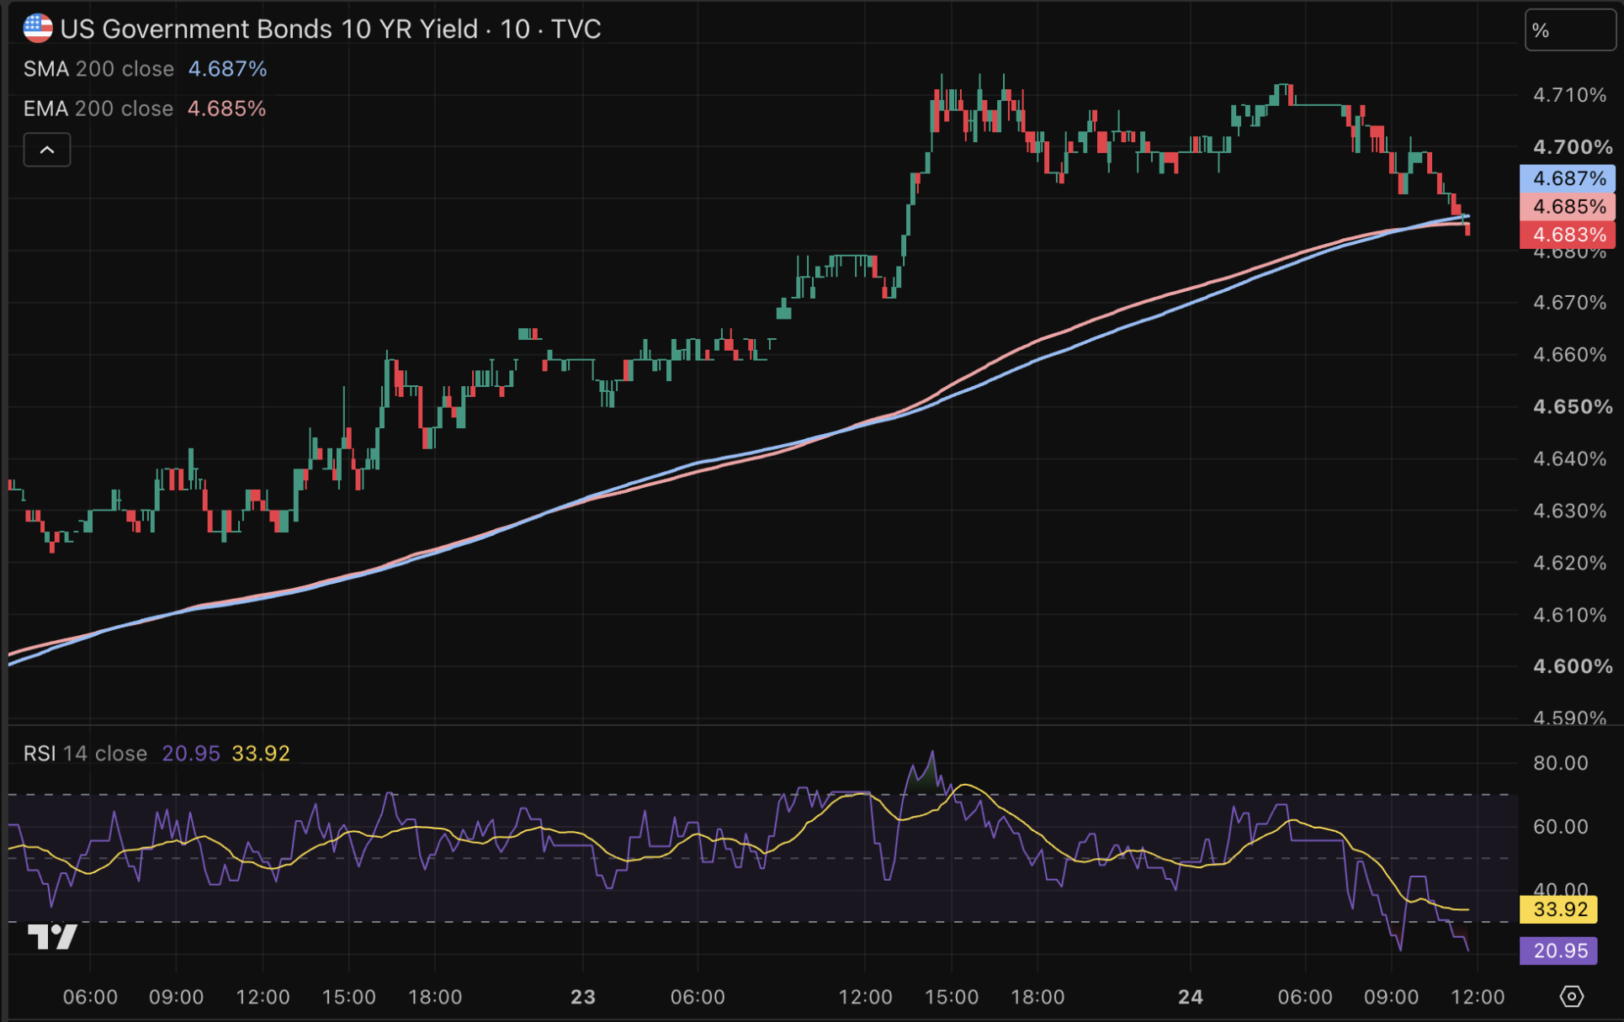Click the purple 20.95 RSI value label
Screen dimensions: 1624x1022
[1559, 951]
